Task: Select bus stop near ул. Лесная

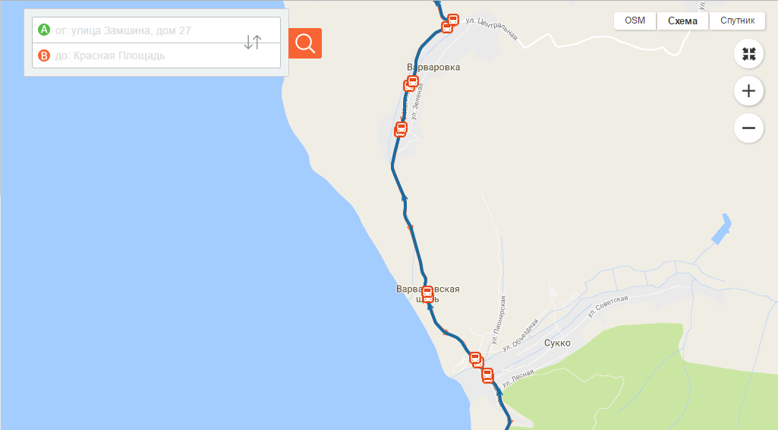Action: (x=487, y=375)
